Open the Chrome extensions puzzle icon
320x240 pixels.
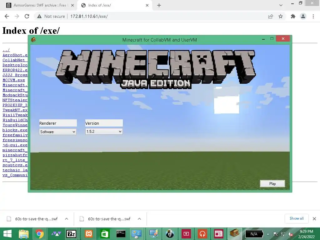coord(293,16)
